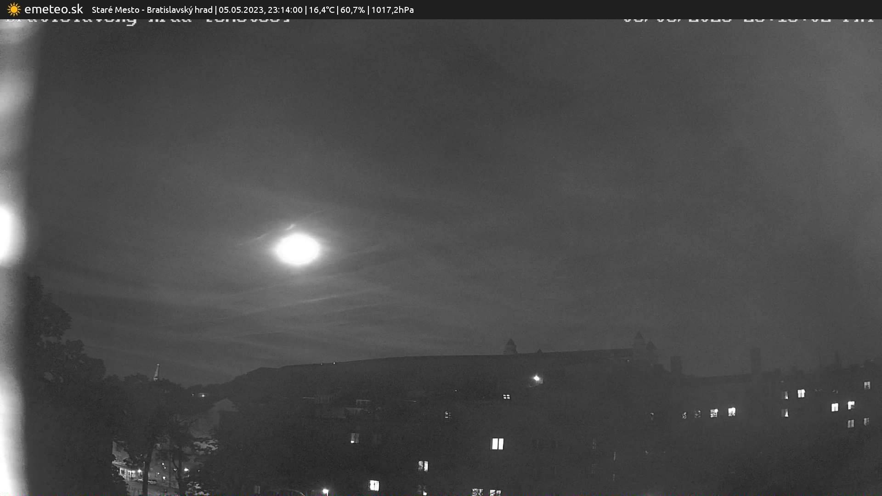This screenshot has width=882, height=496.
Task: Click the emeteo.sk site name text
Action: click(54, 9)
